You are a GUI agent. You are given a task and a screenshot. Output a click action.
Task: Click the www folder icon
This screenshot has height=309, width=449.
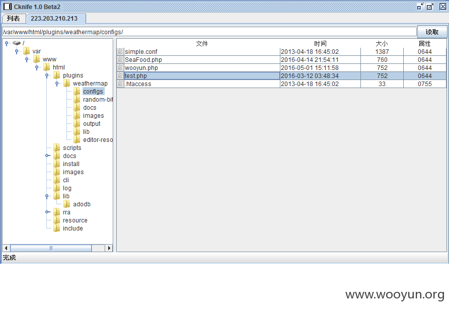[36, 59]
